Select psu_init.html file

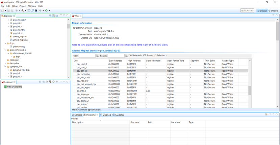pyautogui.click(x=19, y=30)
